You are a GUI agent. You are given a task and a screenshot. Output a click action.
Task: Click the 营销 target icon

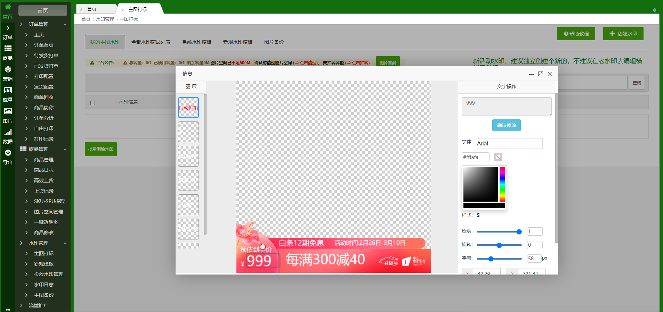pos(8,69)
